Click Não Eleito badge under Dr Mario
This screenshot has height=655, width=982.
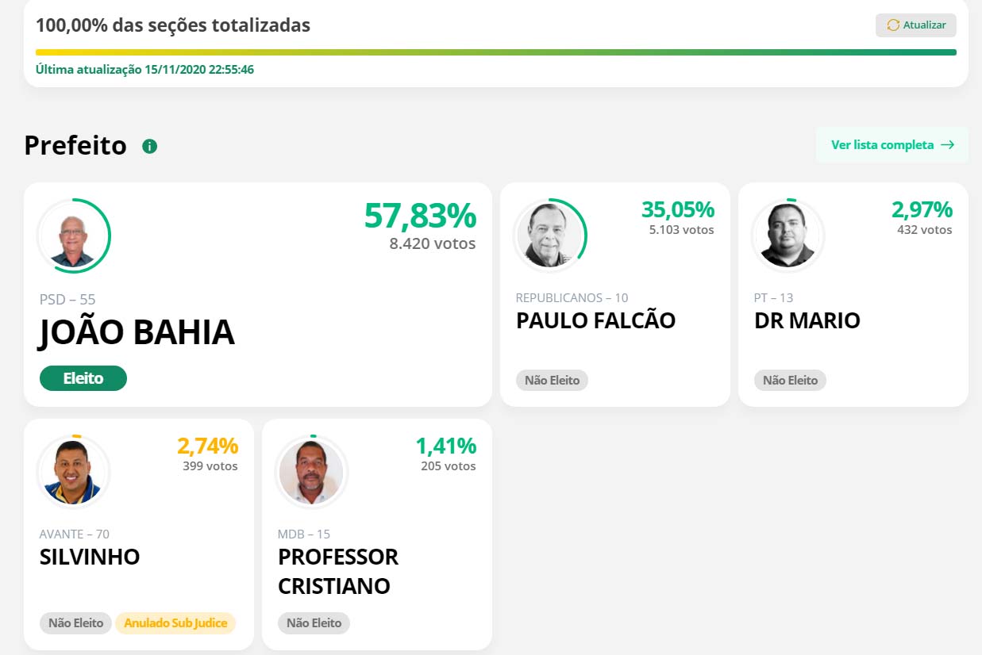click(790, 381)
